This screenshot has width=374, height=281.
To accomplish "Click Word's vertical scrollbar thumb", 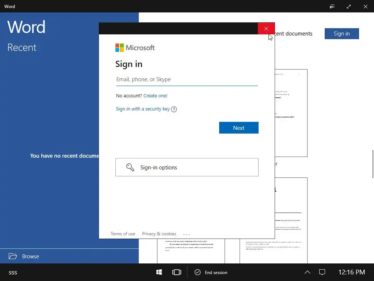I will [373, 164].
